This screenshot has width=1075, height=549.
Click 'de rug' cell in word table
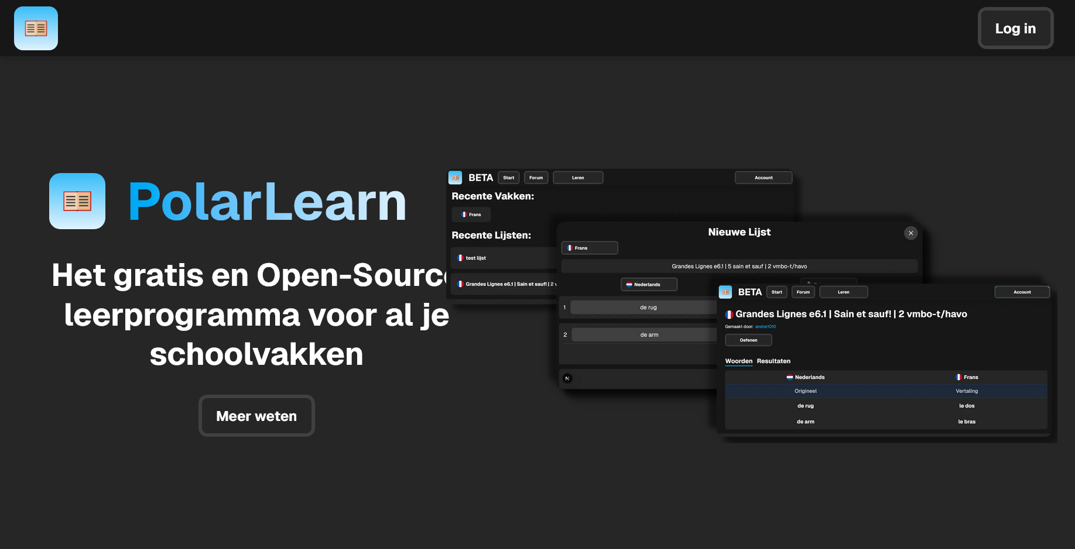[x=806, y=406]
